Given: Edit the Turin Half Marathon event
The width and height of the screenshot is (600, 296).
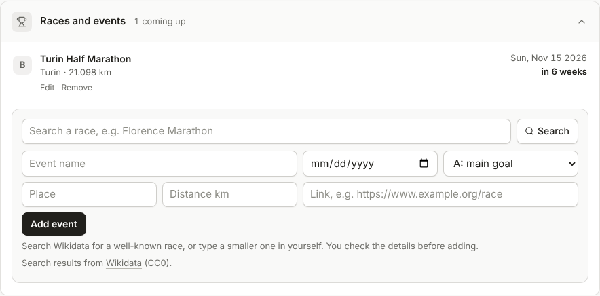Looking at the screenshot, I should point(47,88).
